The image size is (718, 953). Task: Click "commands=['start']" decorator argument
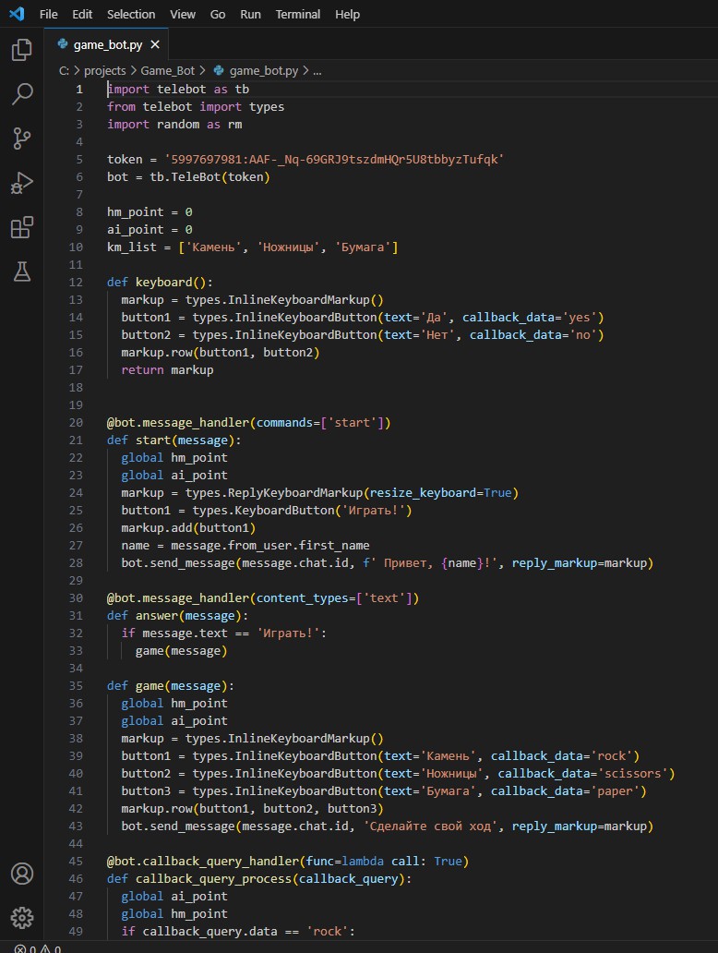(x=320, y=422)
